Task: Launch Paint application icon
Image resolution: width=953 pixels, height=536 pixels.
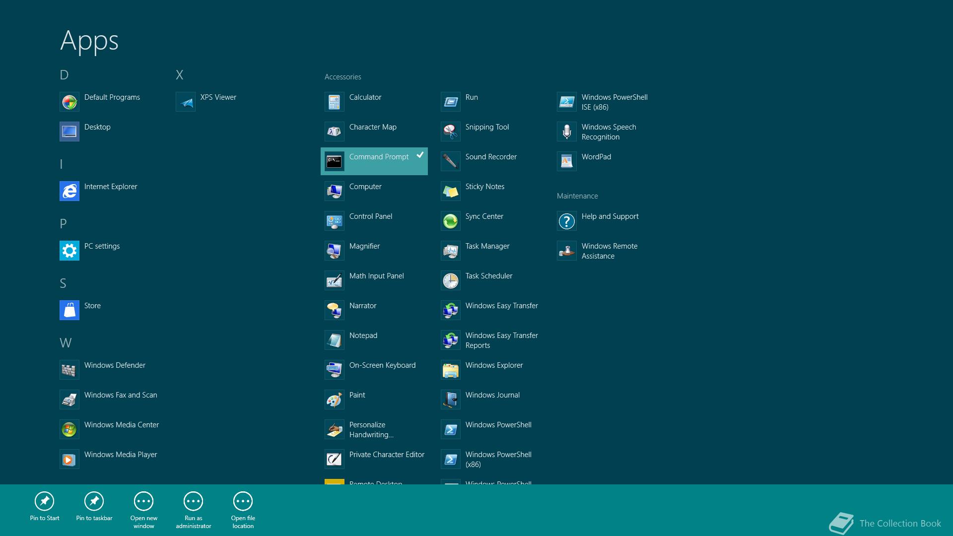Action: 334,400
